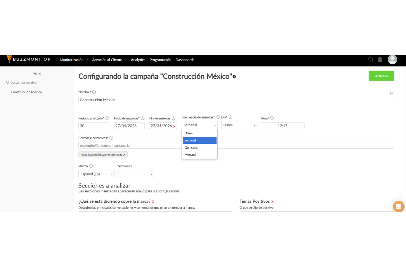The height and width of the screenshot is (267, 406).
Task: Open the notifications bell
Action: click(380, 60)
